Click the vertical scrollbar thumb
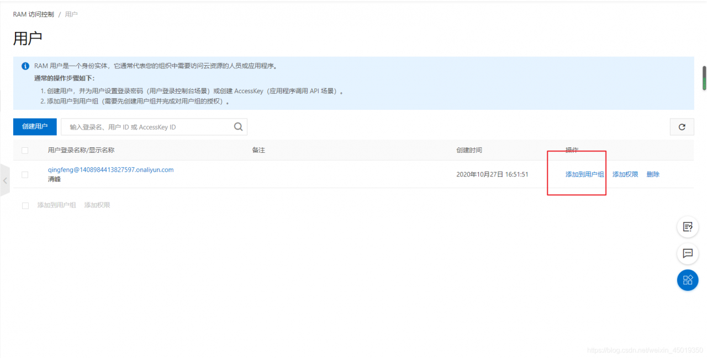 (x=704, y=79)
